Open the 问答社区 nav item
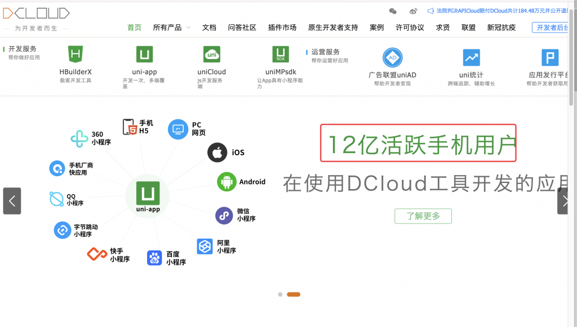The height and width of the screenshot is (327, 577). 242,28
